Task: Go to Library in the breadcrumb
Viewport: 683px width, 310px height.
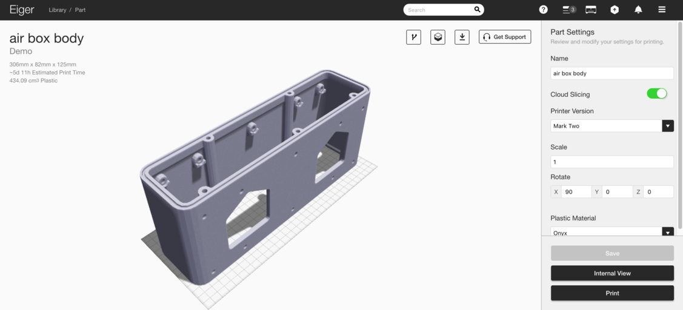Action: [x=58, y=10]
